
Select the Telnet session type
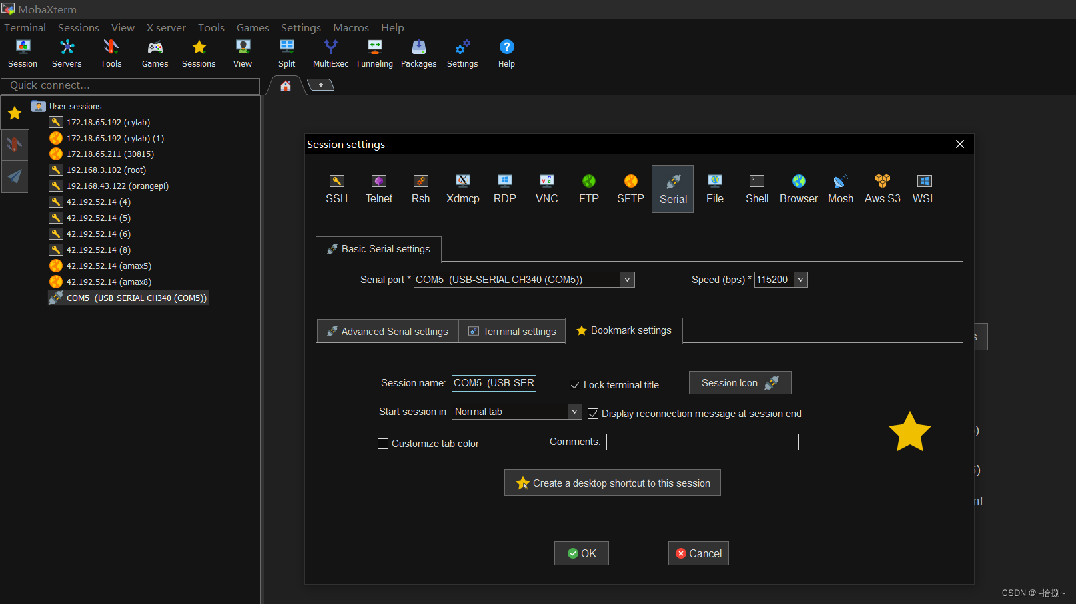(x=379, y=189)
